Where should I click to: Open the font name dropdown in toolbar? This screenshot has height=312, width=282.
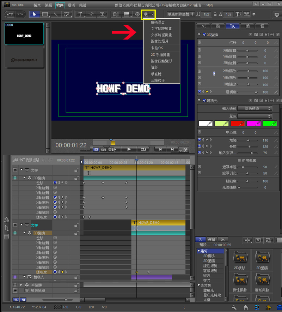[x=180, y=14]
